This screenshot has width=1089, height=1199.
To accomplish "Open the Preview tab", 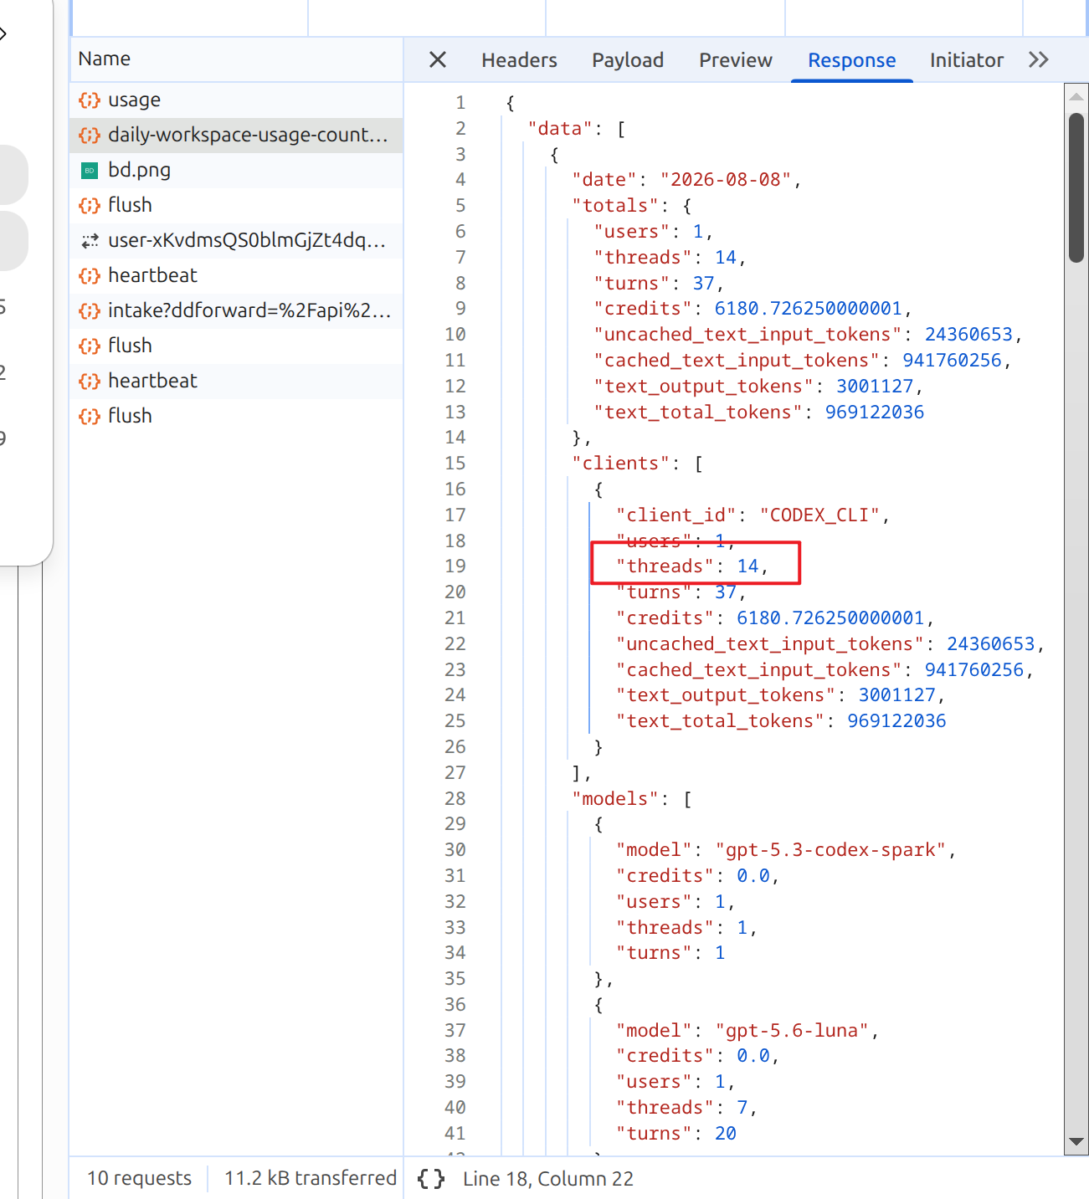I will click(x=736, y=60).
